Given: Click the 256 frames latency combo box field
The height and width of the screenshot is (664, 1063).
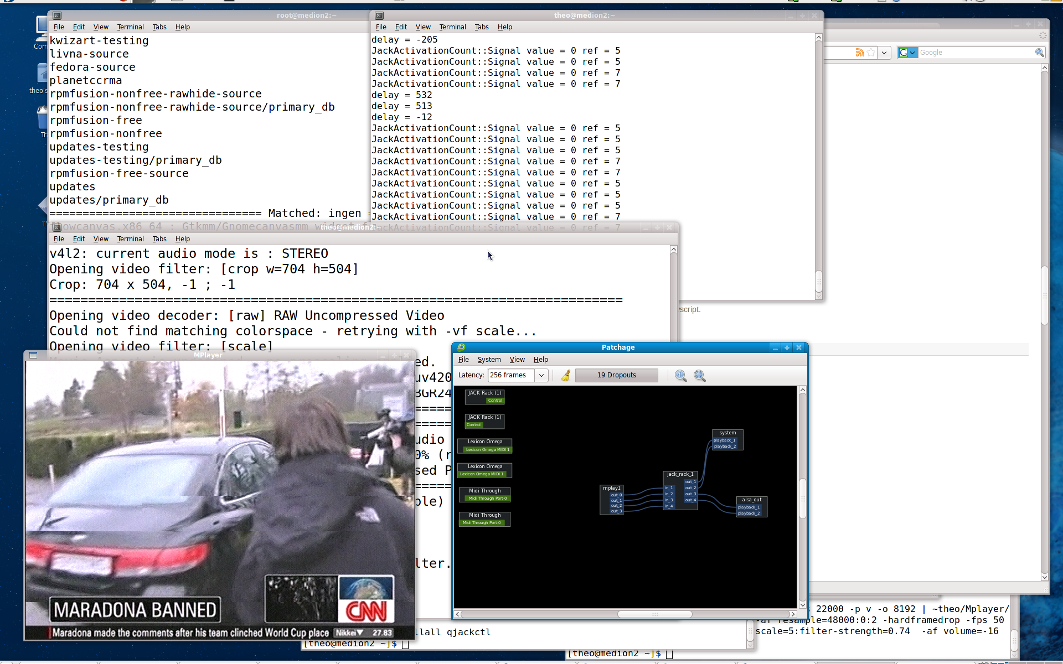Looking at the screenshot, I should coord(511,375).
